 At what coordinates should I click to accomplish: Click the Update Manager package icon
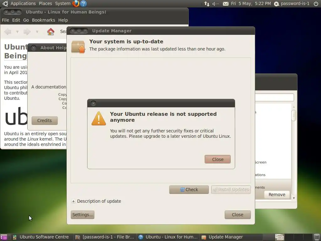point(78,47)
